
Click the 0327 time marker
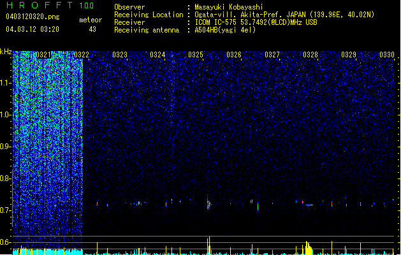tap(272, 55)
